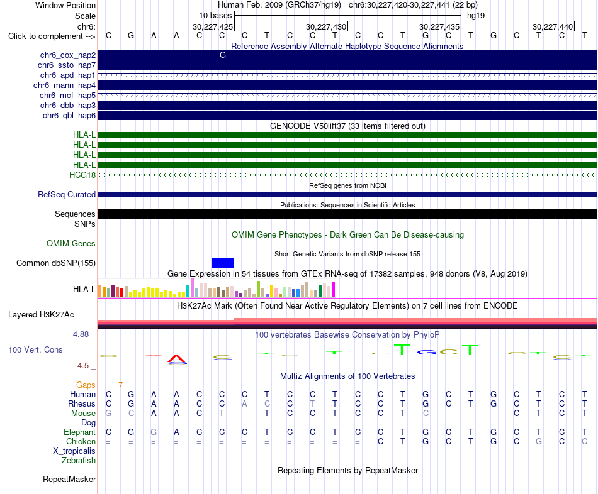Viewport: 598px width, 494px height.
Task: Click the Common dbSNP(155) label
Action: point(56,263)
